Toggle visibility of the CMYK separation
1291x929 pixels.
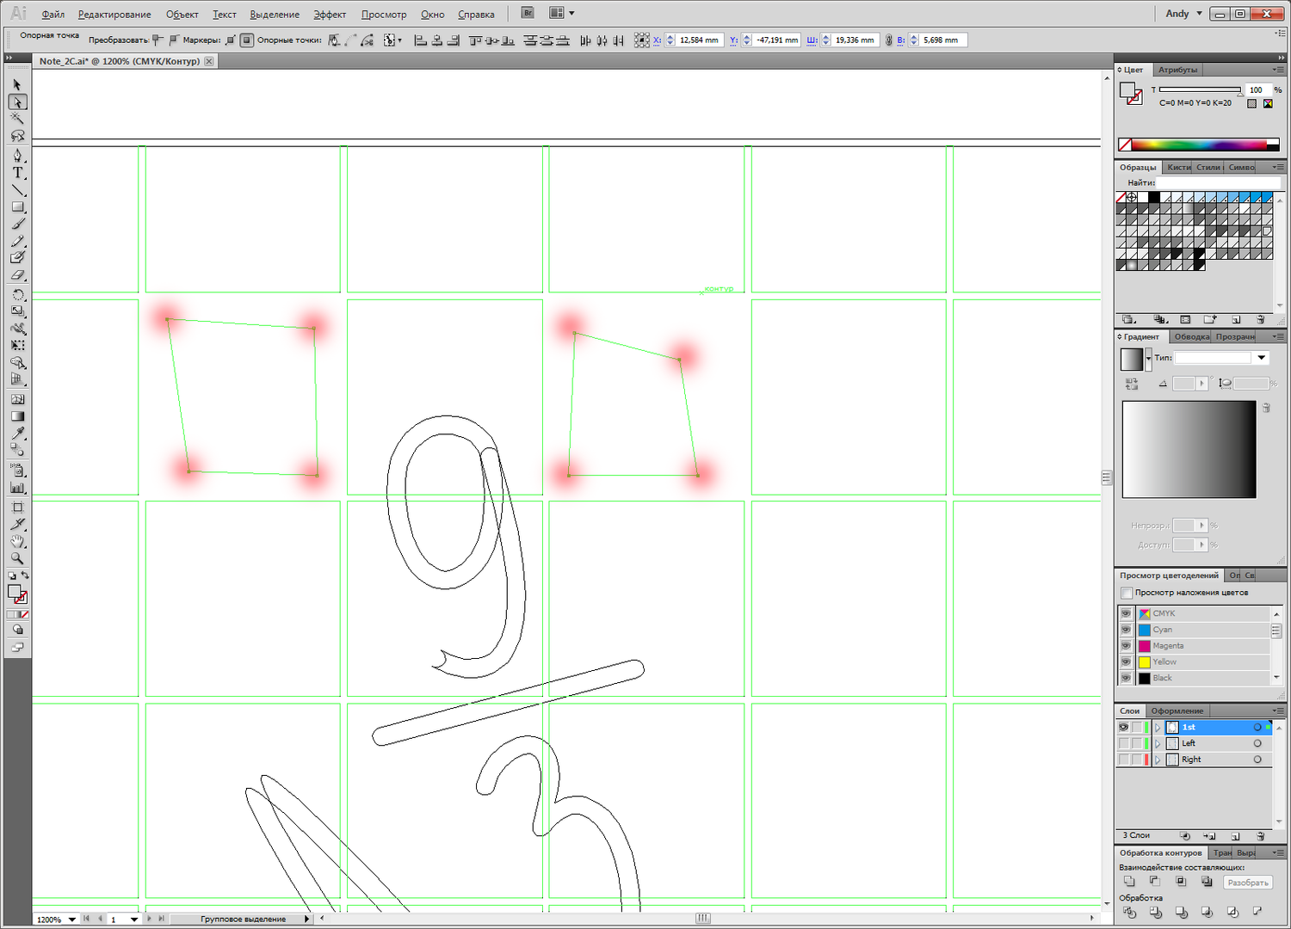(1126, 613)
